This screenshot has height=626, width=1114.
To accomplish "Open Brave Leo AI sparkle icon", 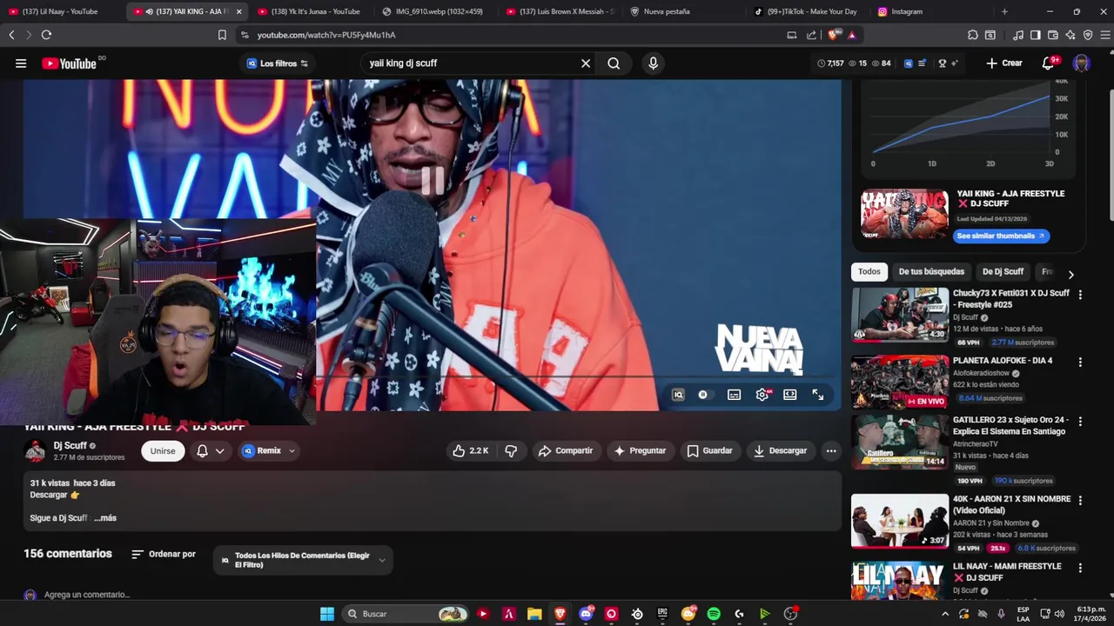I will click(1070, 35).
